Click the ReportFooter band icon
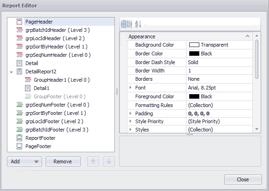 point(19,138)
